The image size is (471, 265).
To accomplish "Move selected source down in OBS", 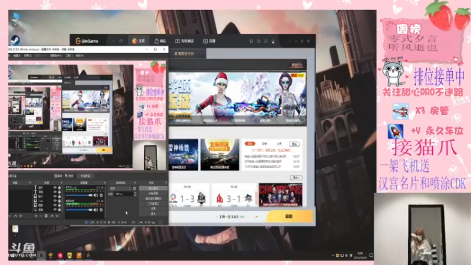I will [57, 216].
